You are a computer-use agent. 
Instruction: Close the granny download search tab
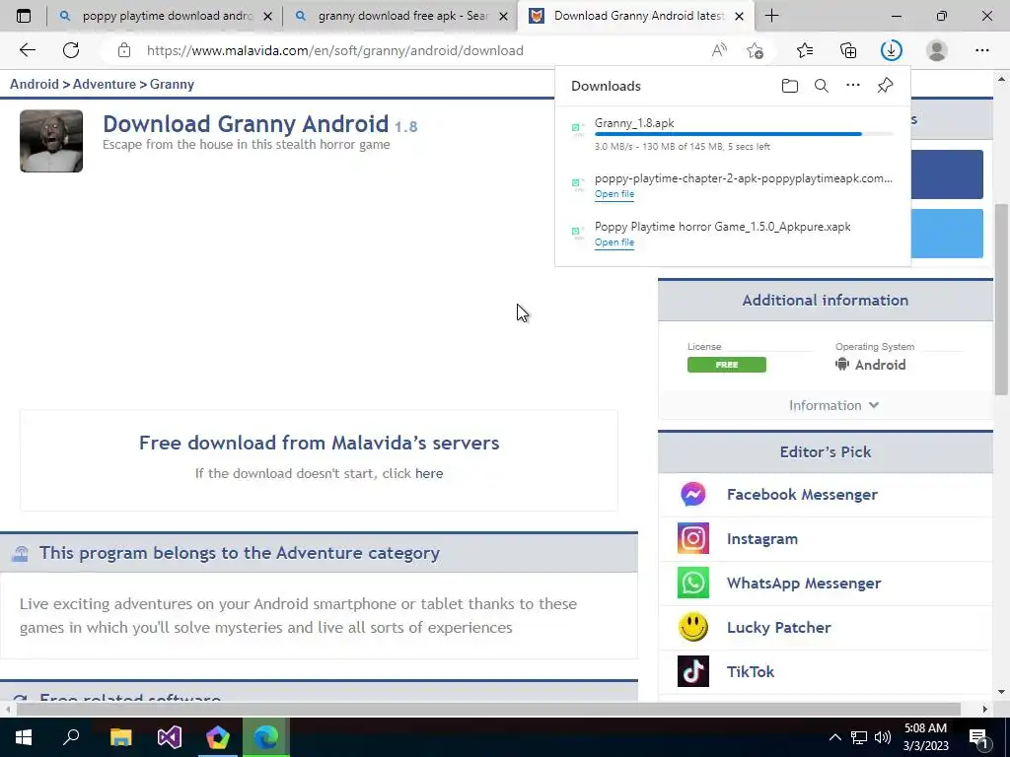click(504, 16)
